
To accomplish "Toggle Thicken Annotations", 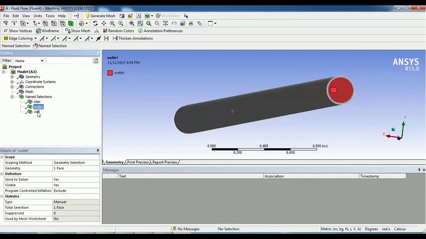I will pyautogui.click(x=132, y=38).
